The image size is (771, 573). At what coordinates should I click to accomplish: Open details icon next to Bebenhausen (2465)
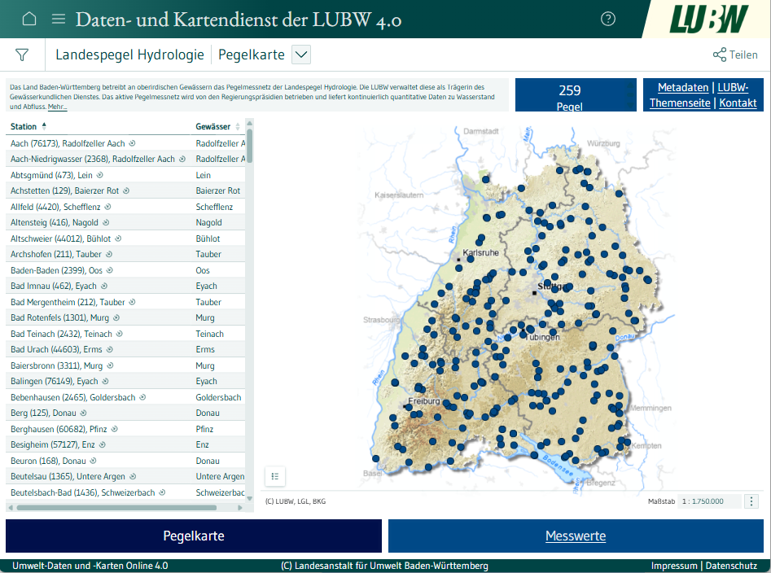pyautogui.click(x=142, y=397)
